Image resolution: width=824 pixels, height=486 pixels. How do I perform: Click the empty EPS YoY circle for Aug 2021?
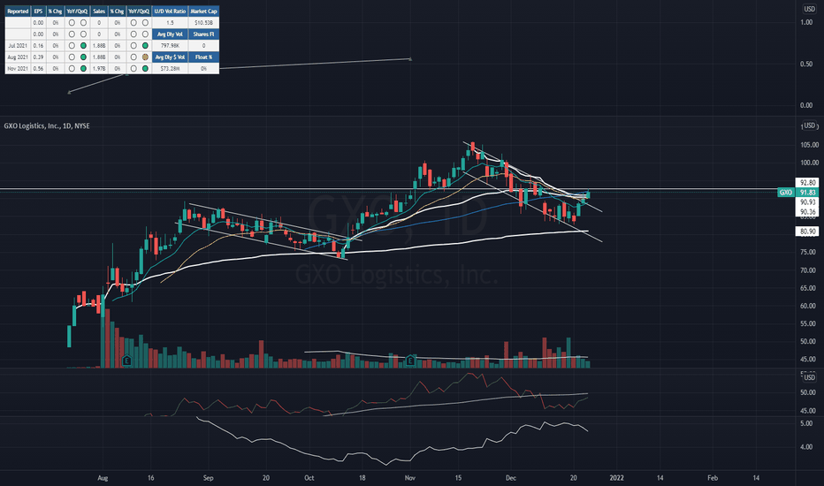coord(72,57)
